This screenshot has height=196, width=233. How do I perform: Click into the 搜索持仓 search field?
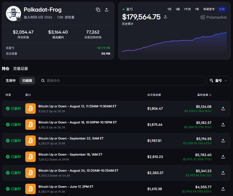121,81
